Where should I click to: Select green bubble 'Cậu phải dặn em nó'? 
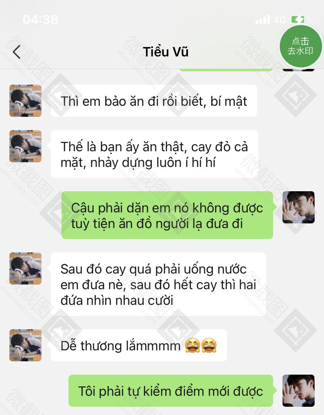(167, 215)
